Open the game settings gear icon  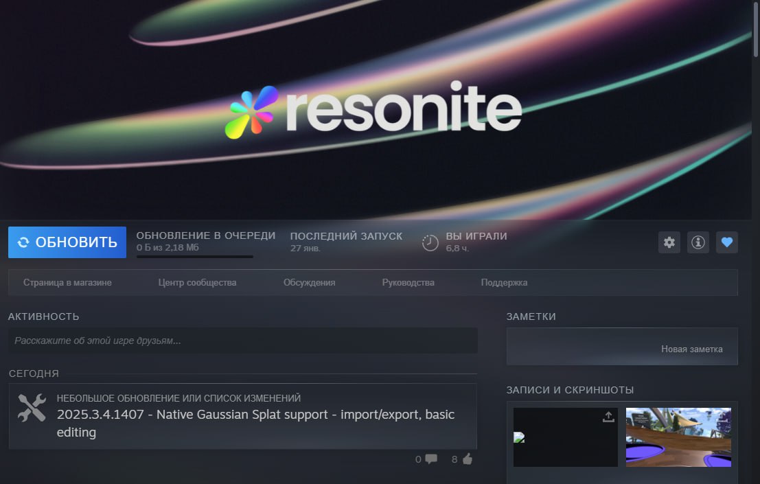[669, 242]
